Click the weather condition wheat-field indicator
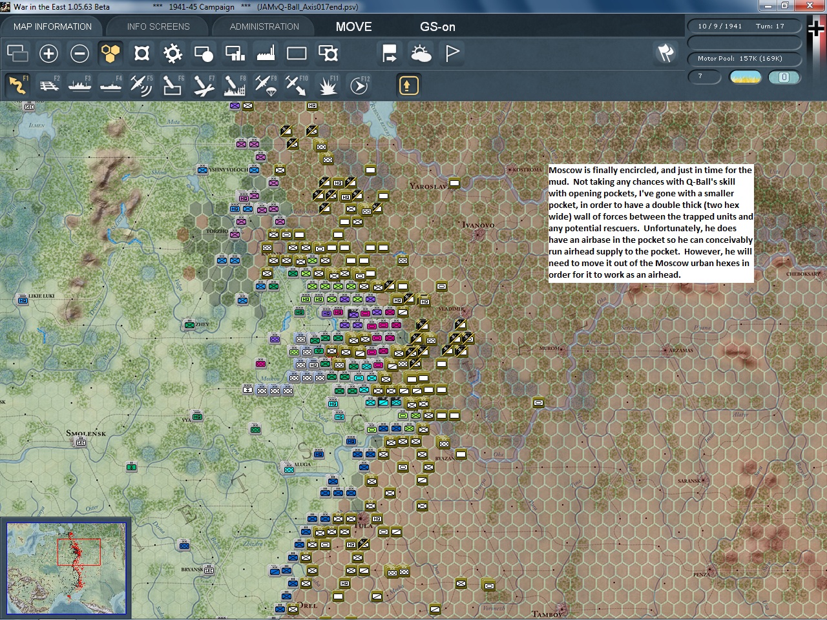The height and width of the screenshot is (620, 827). tap(745, 77)
